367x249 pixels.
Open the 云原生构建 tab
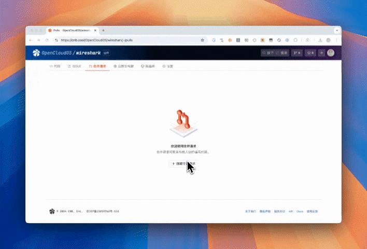tap(123, 66)
